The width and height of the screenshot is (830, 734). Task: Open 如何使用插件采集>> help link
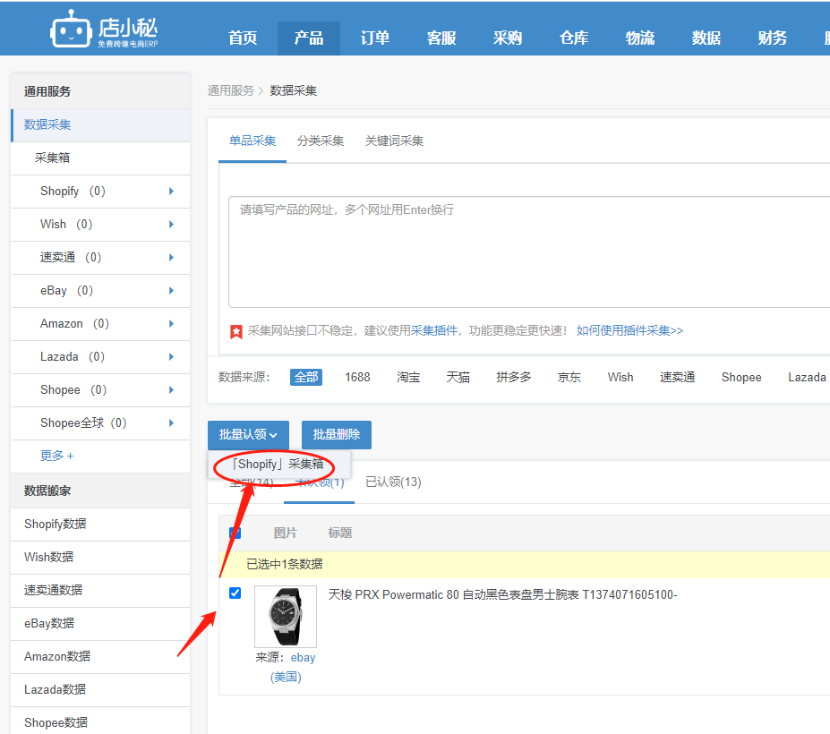coord(630,331)
